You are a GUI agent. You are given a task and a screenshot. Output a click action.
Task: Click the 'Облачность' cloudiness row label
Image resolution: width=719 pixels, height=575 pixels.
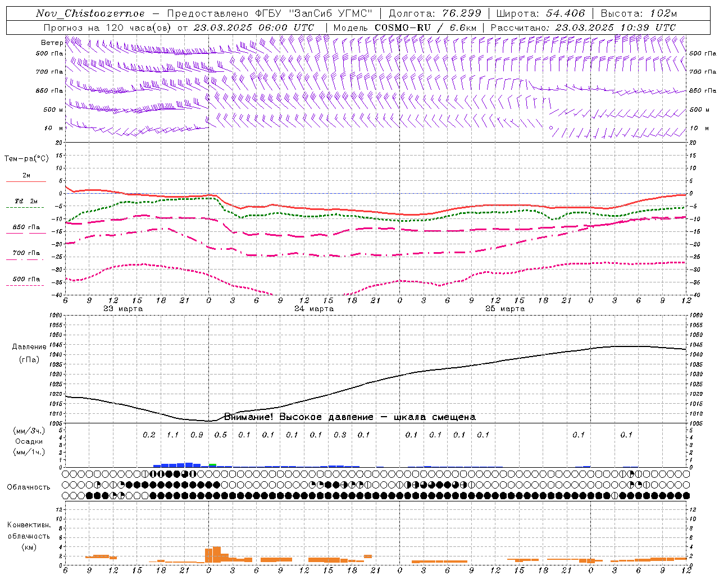pos(29,487)
